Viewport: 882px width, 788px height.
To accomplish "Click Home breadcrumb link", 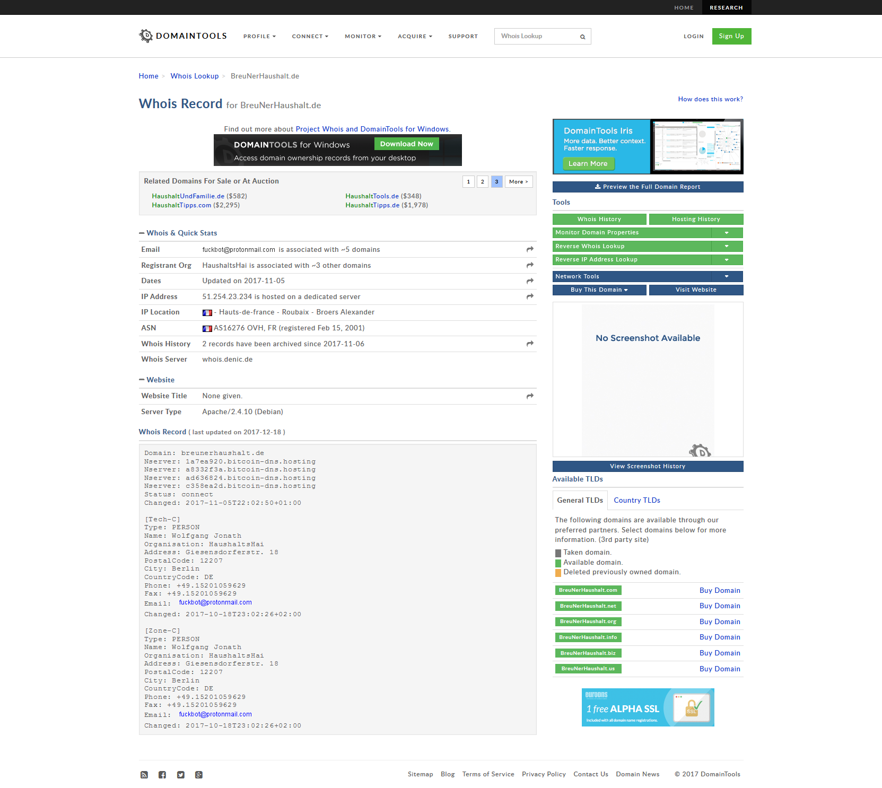I will 149,76.
